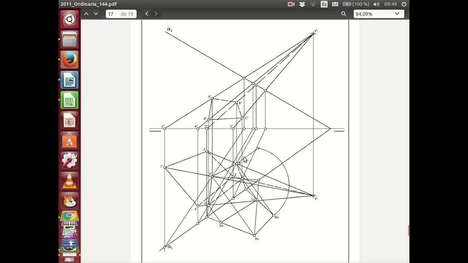The image size is (468, 263).
Task: Open Ubuntu Software Center
Action: click(69, 140)
